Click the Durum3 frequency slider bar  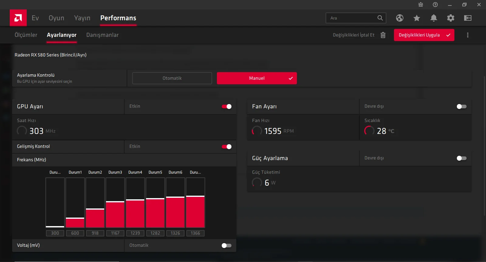pyautogui.click(x=115, y=203)
